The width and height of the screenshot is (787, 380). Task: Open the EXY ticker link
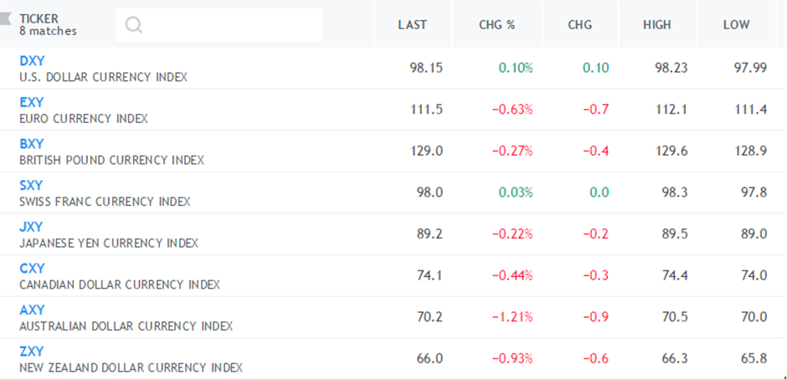click(32, 102)
